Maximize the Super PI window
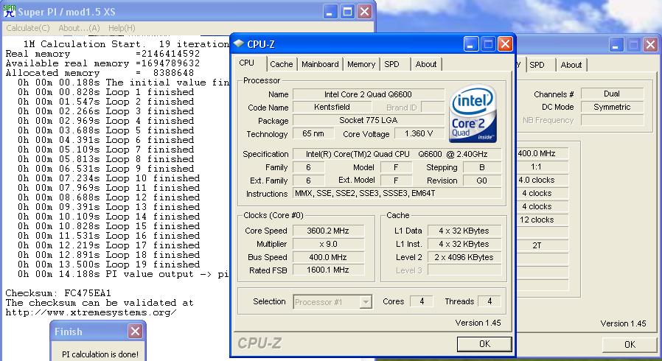662x361 pixels. click(x=347, y=11)
